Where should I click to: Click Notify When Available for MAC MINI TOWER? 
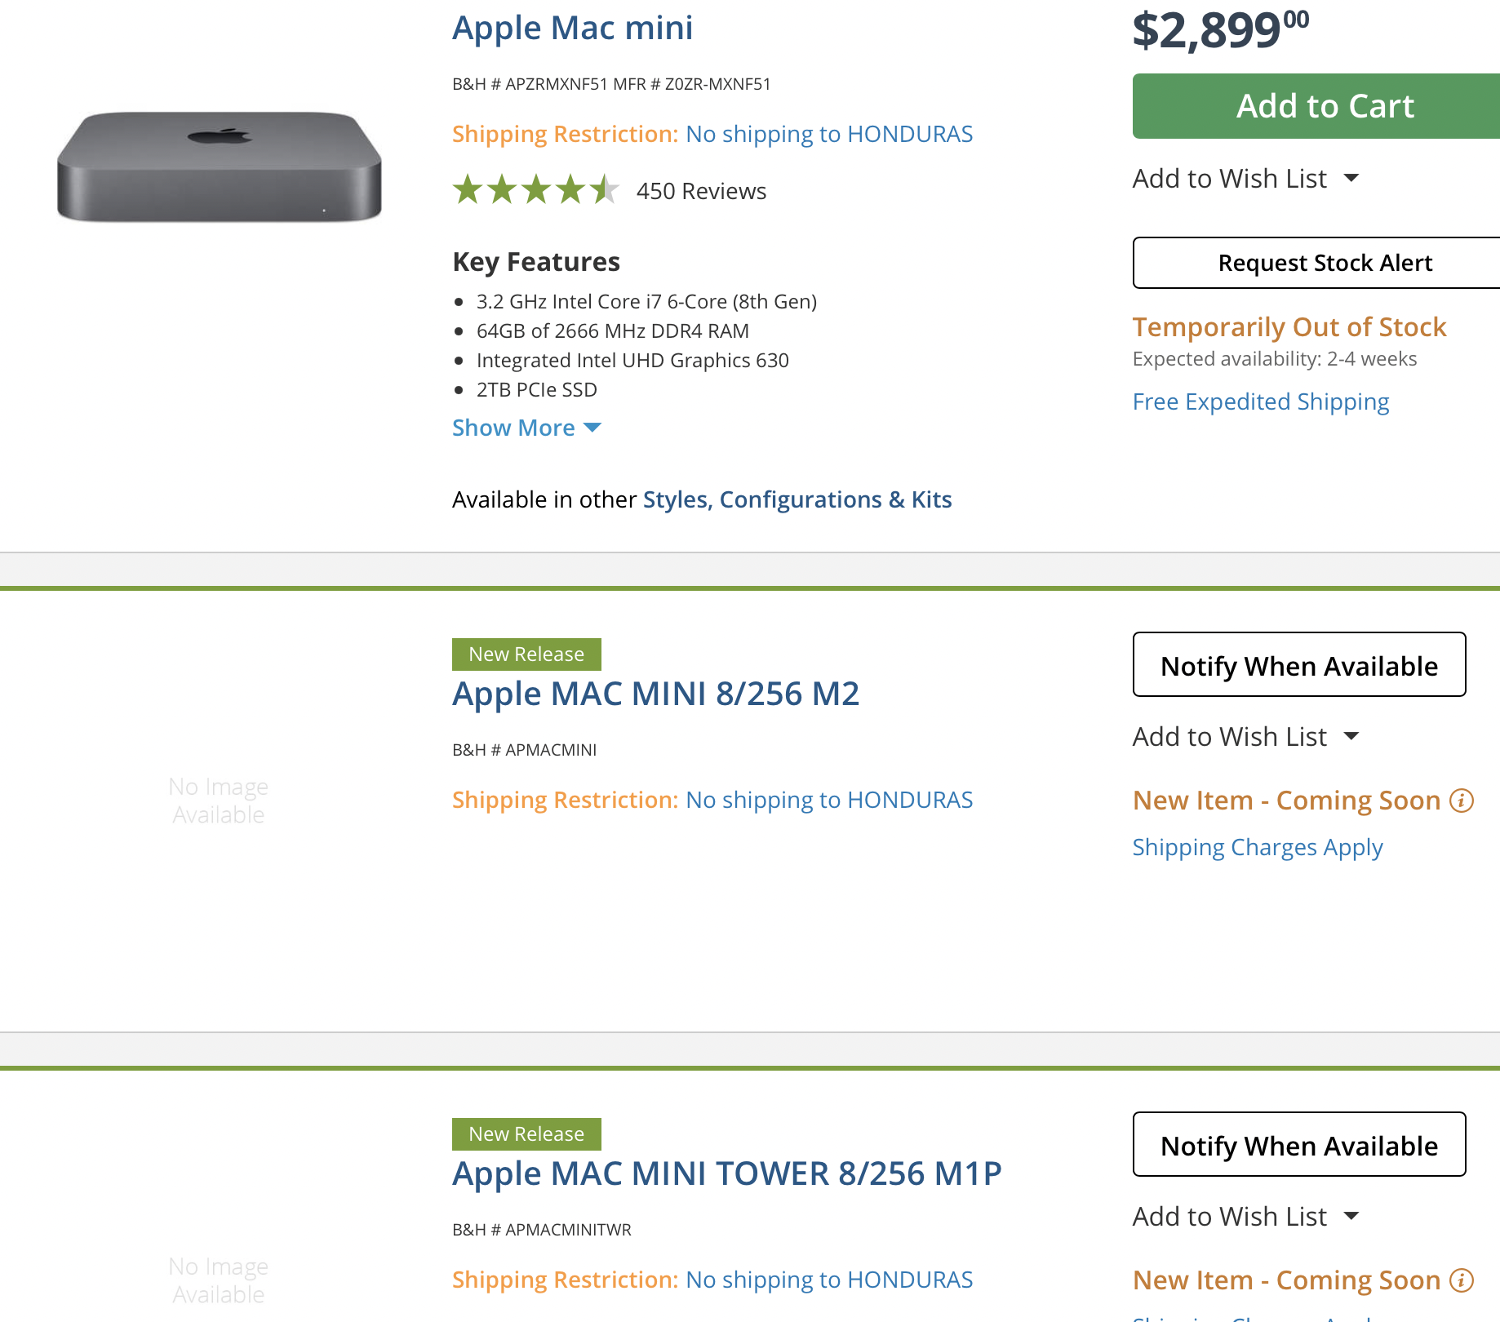click(x=1298, y=1145)
